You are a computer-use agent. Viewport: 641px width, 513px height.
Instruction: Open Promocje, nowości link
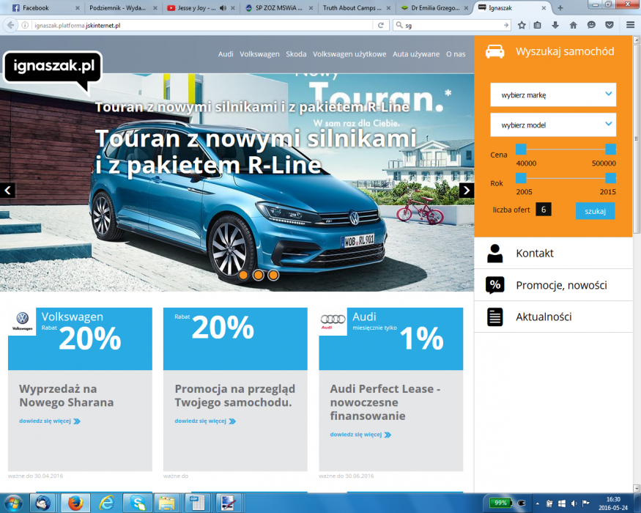tap(561, 285)
